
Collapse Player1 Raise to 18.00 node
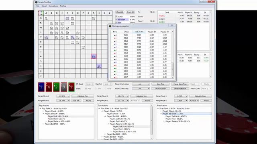tap(108, 124)
